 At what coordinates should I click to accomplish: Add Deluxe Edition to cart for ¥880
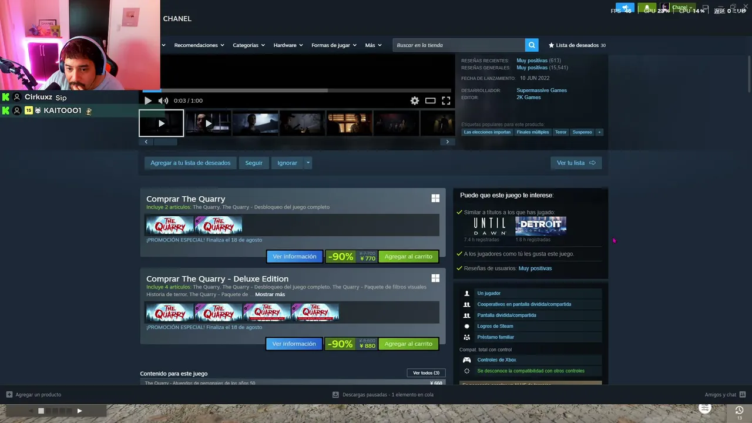408,344
